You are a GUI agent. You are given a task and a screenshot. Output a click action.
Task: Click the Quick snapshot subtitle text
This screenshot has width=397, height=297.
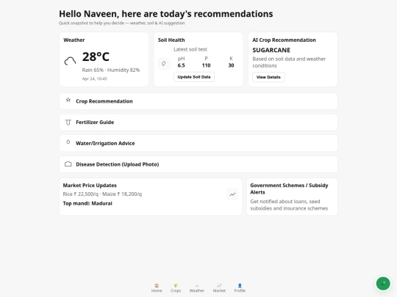[121, 23]
